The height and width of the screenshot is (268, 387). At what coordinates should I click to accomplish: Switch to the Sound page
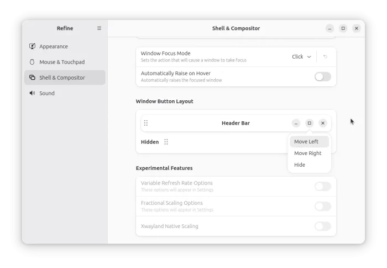(65, 93)
